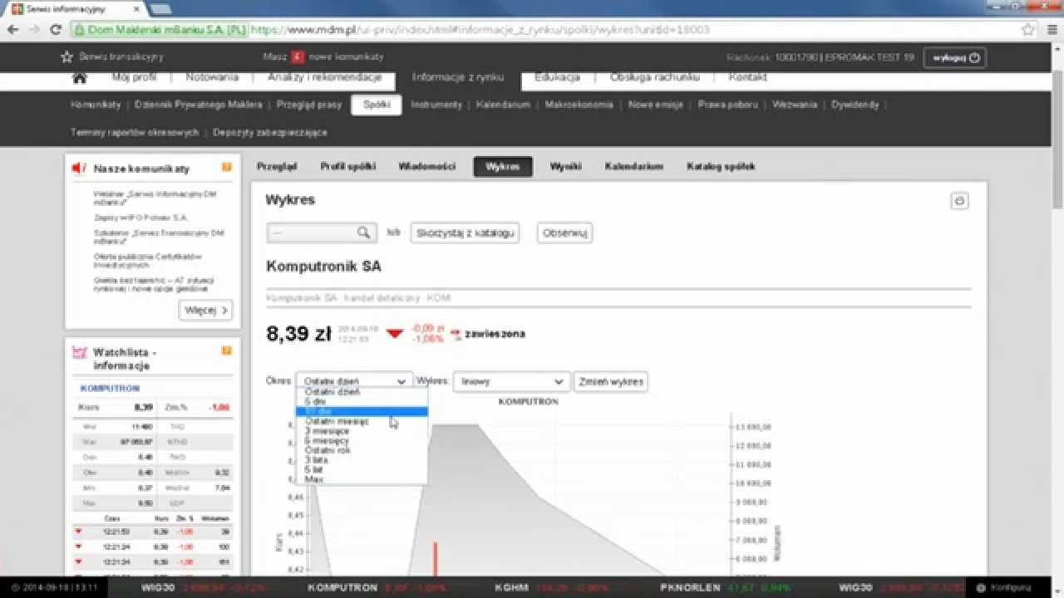Click the Skorzystaj z katalogu button
The height and width of the screenshot is (598, 1064).
[x=465, y=233]
